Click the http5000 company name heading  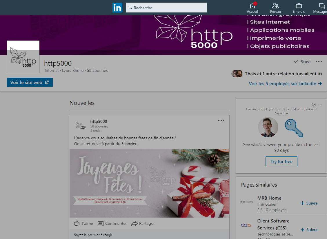point(58,63)
